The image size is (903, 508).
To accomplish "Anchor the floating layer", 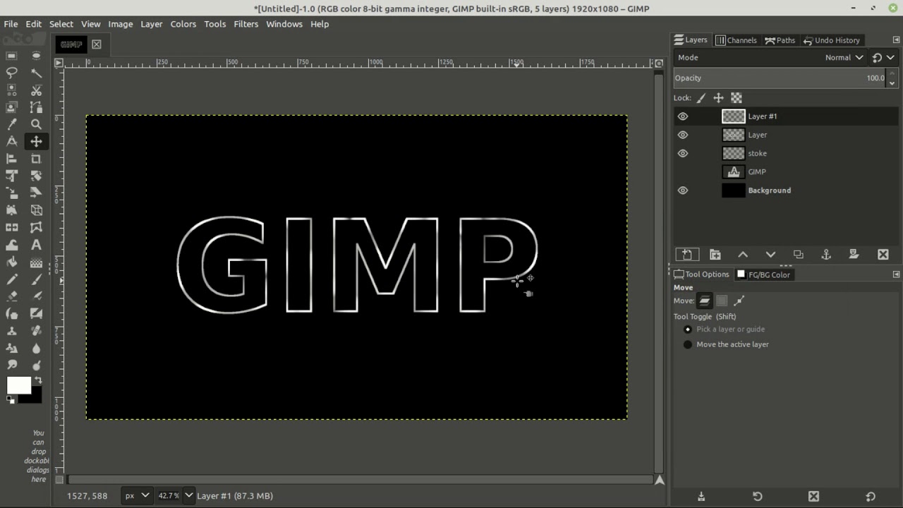I will pyautogui.click(x=826, y=255).
